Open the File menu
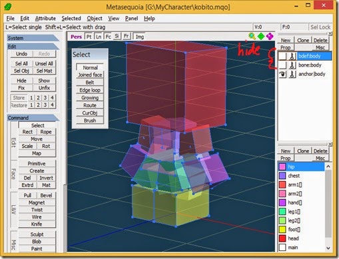Image resolution: width=339 pixels, height=259 pixels. 10,19
